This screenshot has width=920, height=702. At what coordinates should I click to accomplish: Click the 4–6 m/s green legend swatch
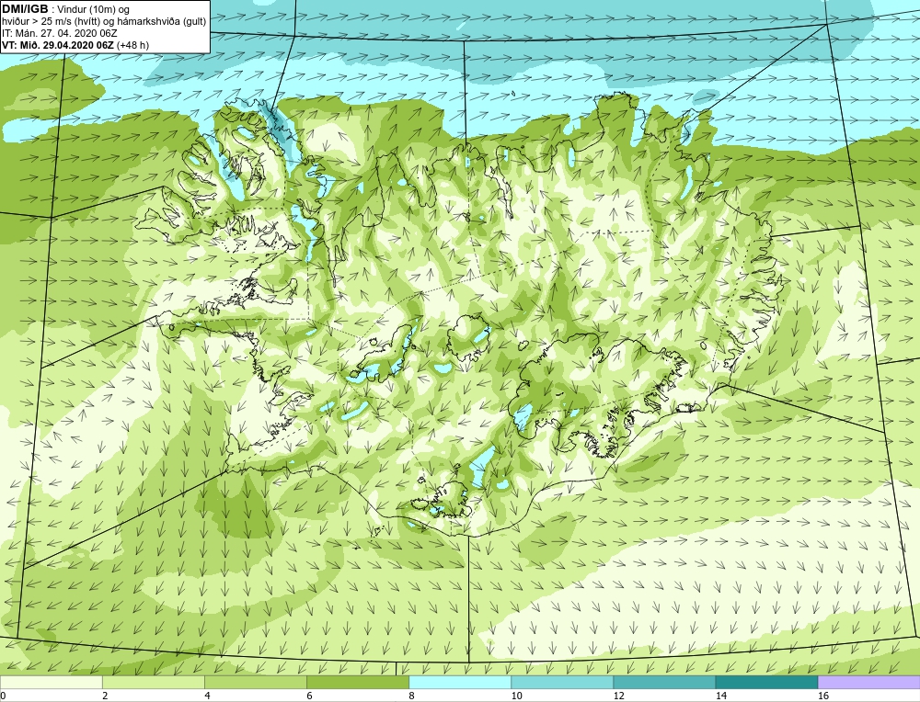(x=255, y=682)
